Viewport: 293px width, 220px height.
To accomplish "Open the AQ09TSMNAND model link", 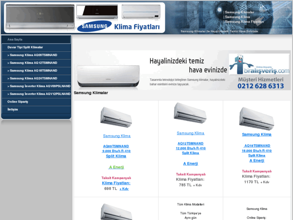I will click(116, 146).
